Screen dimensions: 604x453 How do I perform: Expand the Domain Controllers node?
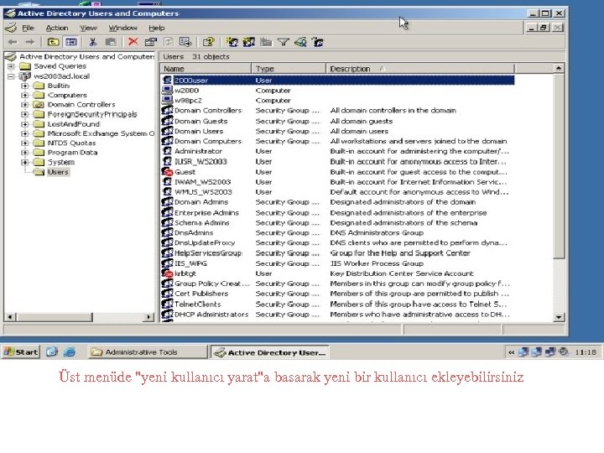(x=24, y=104)
